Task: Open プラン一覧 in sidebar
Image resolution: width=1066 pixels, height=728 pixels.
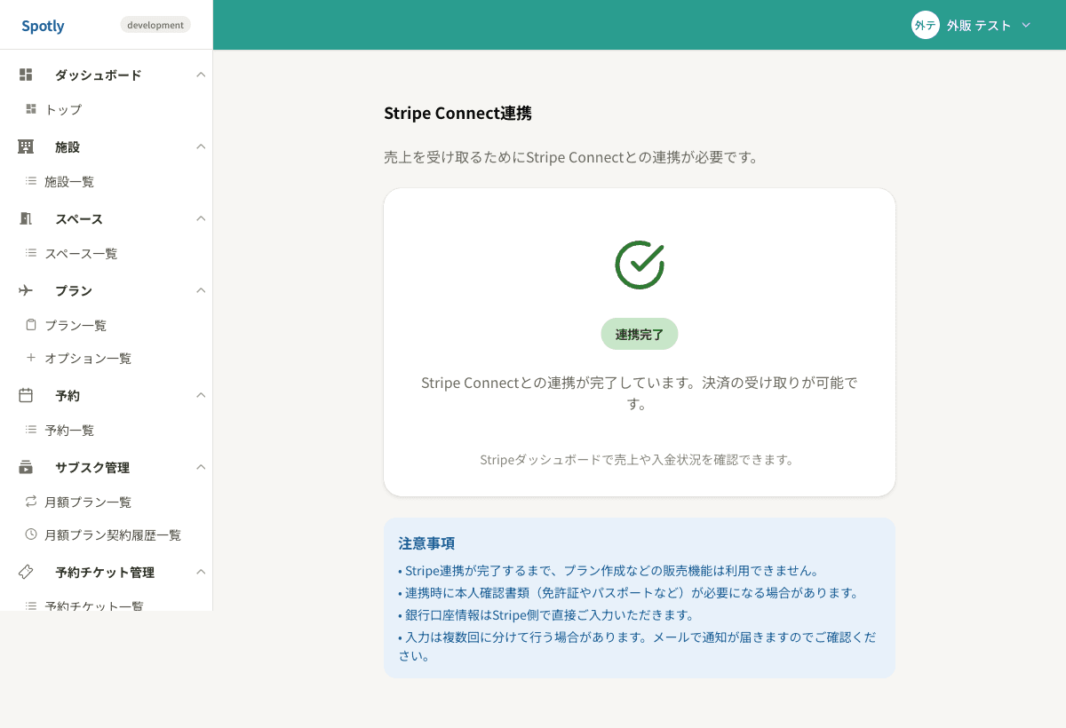Action: pos(76,325)
